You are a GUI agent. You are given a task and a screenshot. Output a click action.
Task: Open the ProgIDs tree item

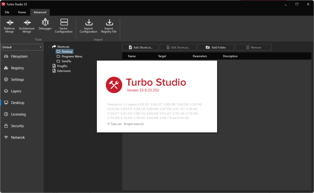click(x=60, y=66)
